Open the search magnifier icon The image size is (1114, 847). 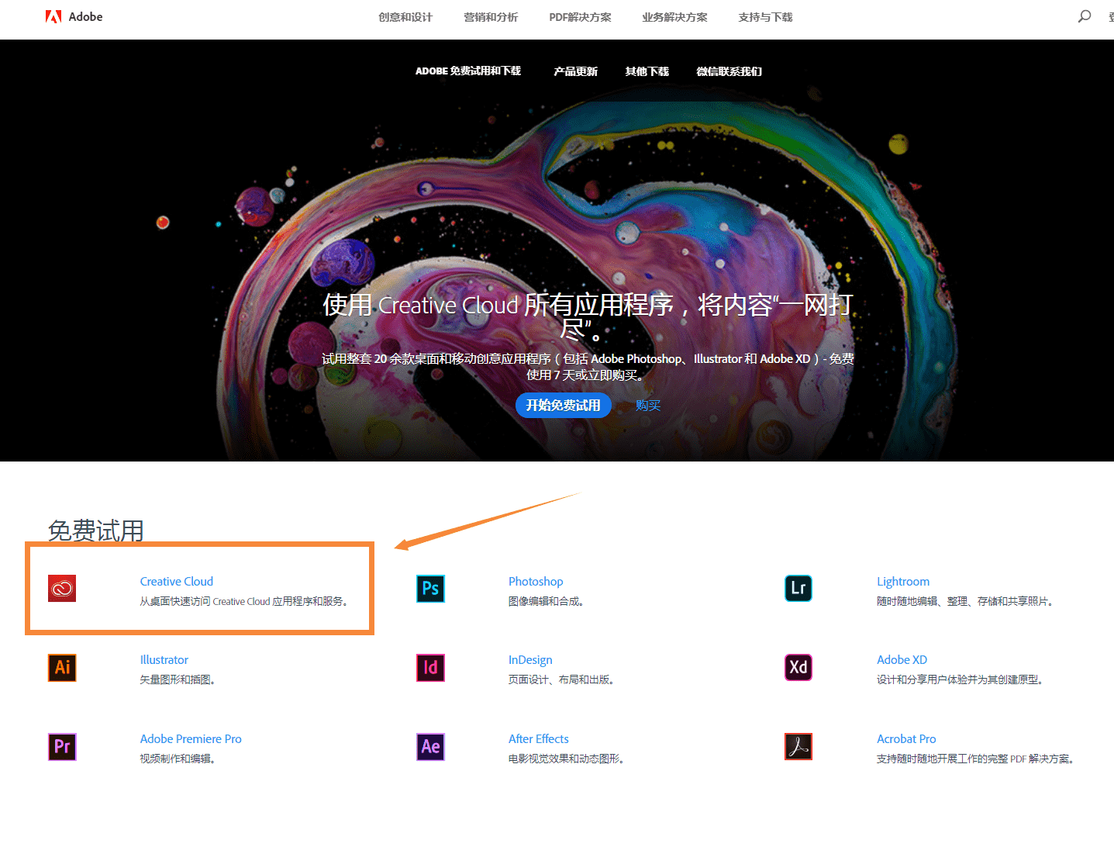1085,16
